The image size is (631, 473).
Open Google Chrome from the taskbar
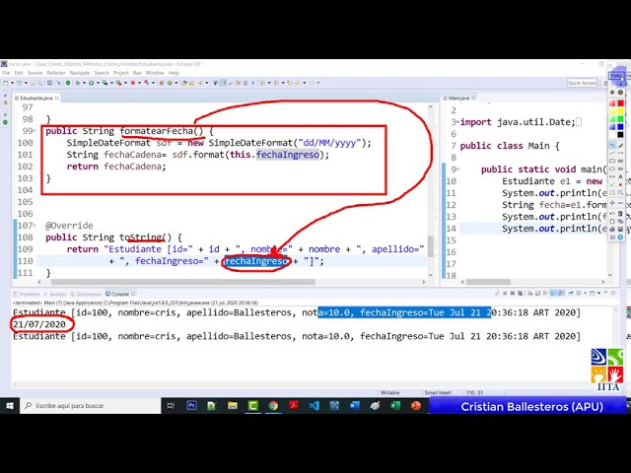(273, 406)
